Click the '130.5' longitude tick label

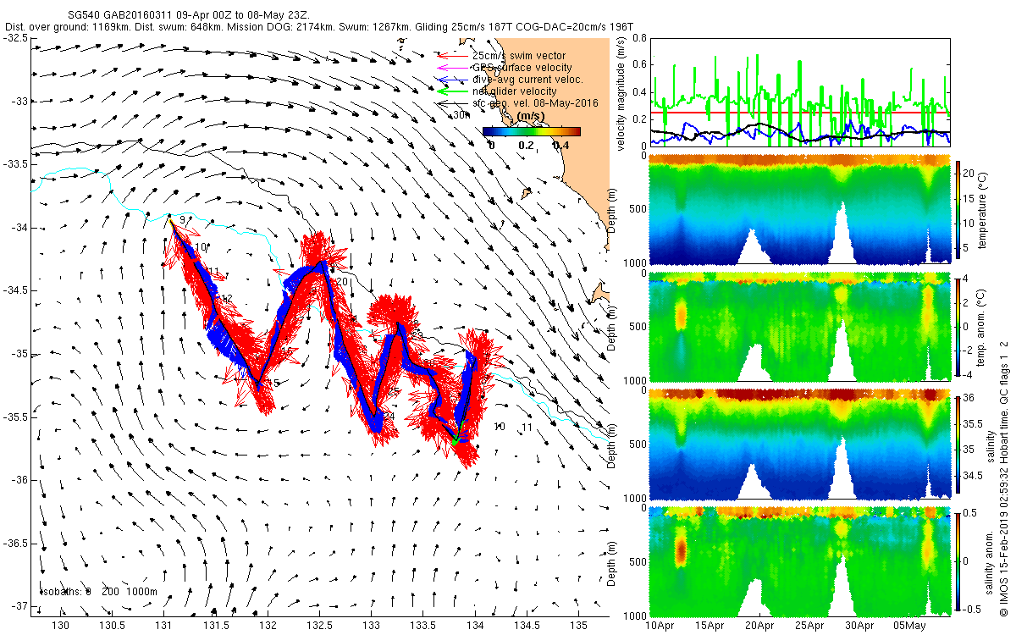coord(113,627)
